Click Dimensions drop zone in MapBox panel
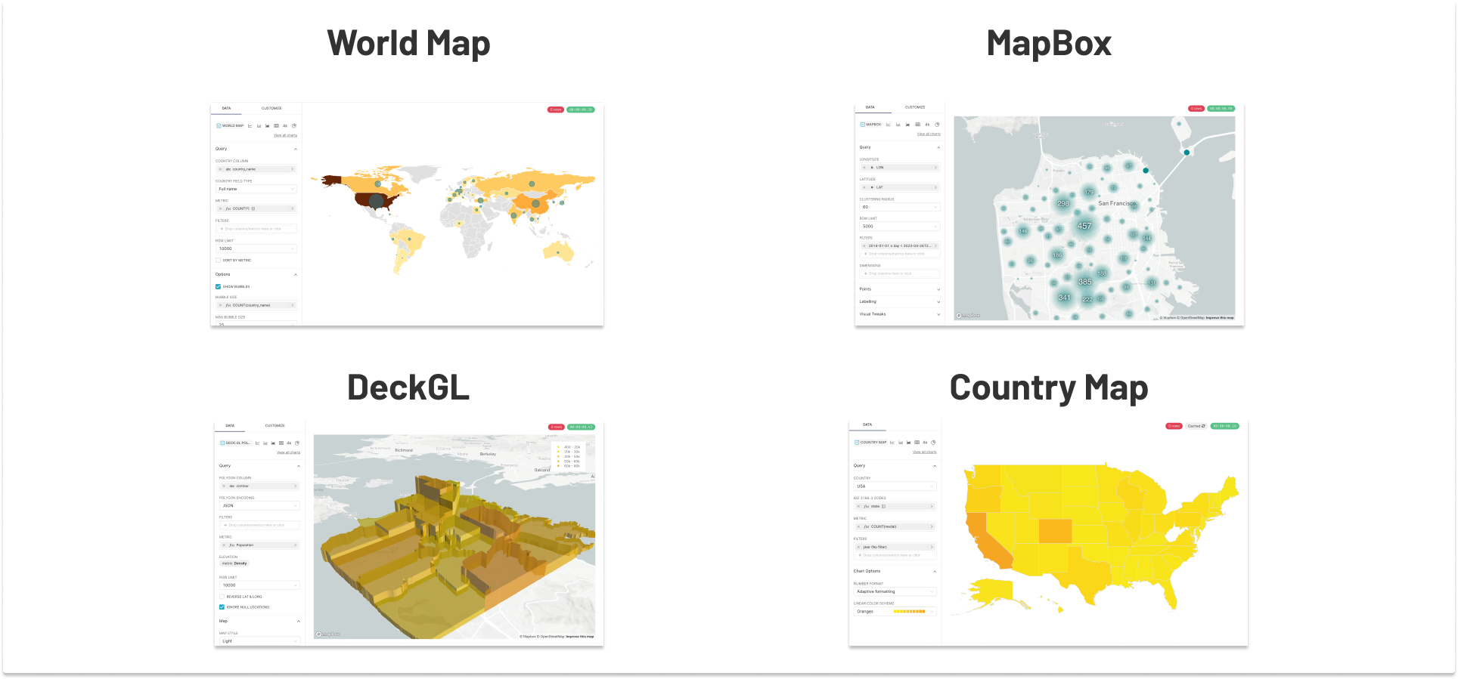 click(900, 273)
